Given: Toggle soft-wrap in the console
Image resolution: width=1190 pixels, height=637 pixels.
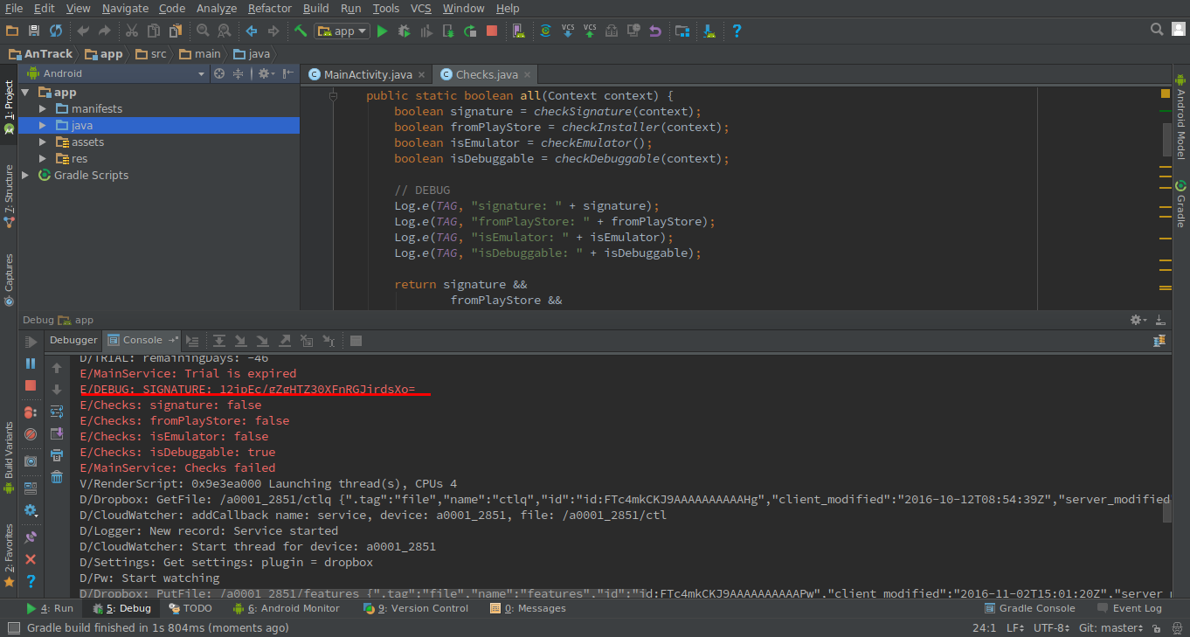Looking at the screenshot, I should (57, 412).
